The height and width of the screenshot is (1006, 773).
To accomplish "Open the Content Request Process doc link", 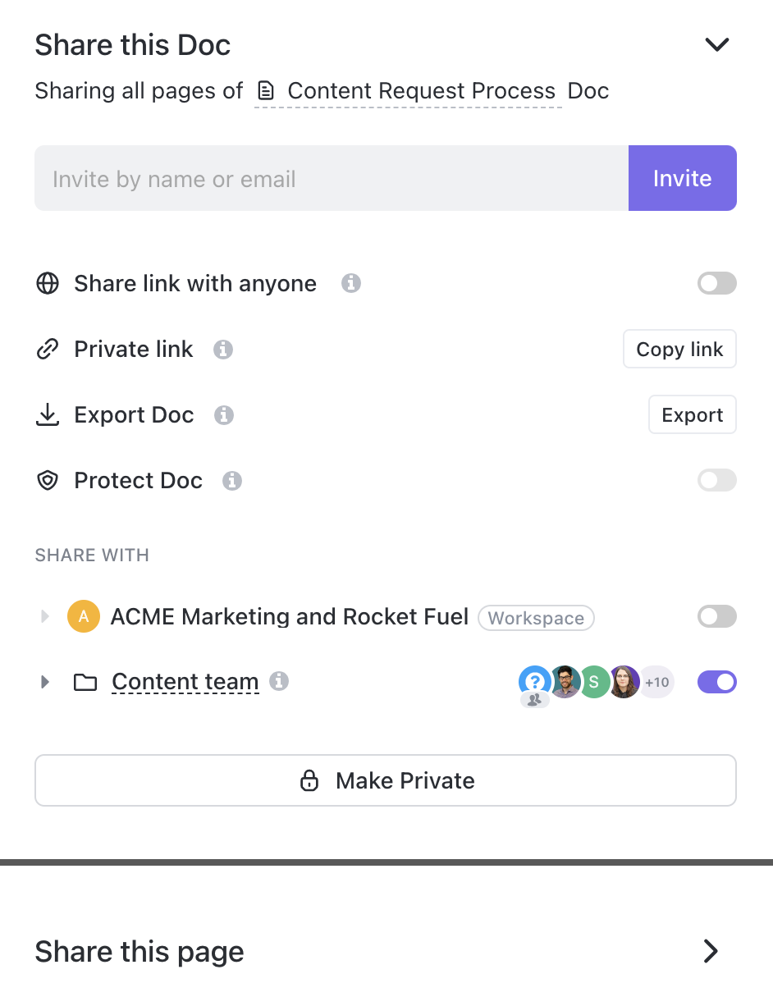I will (x=421, y=90).
